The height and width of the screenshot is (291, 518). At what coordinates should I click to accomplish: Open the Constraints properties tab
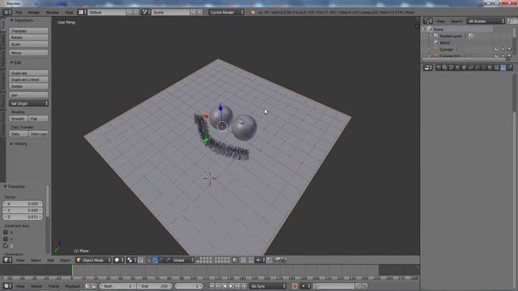(471, 68)
